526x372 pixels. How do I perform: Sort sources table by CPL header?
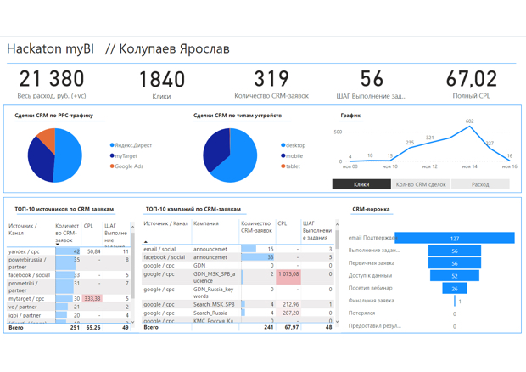(x=88, y=226)
